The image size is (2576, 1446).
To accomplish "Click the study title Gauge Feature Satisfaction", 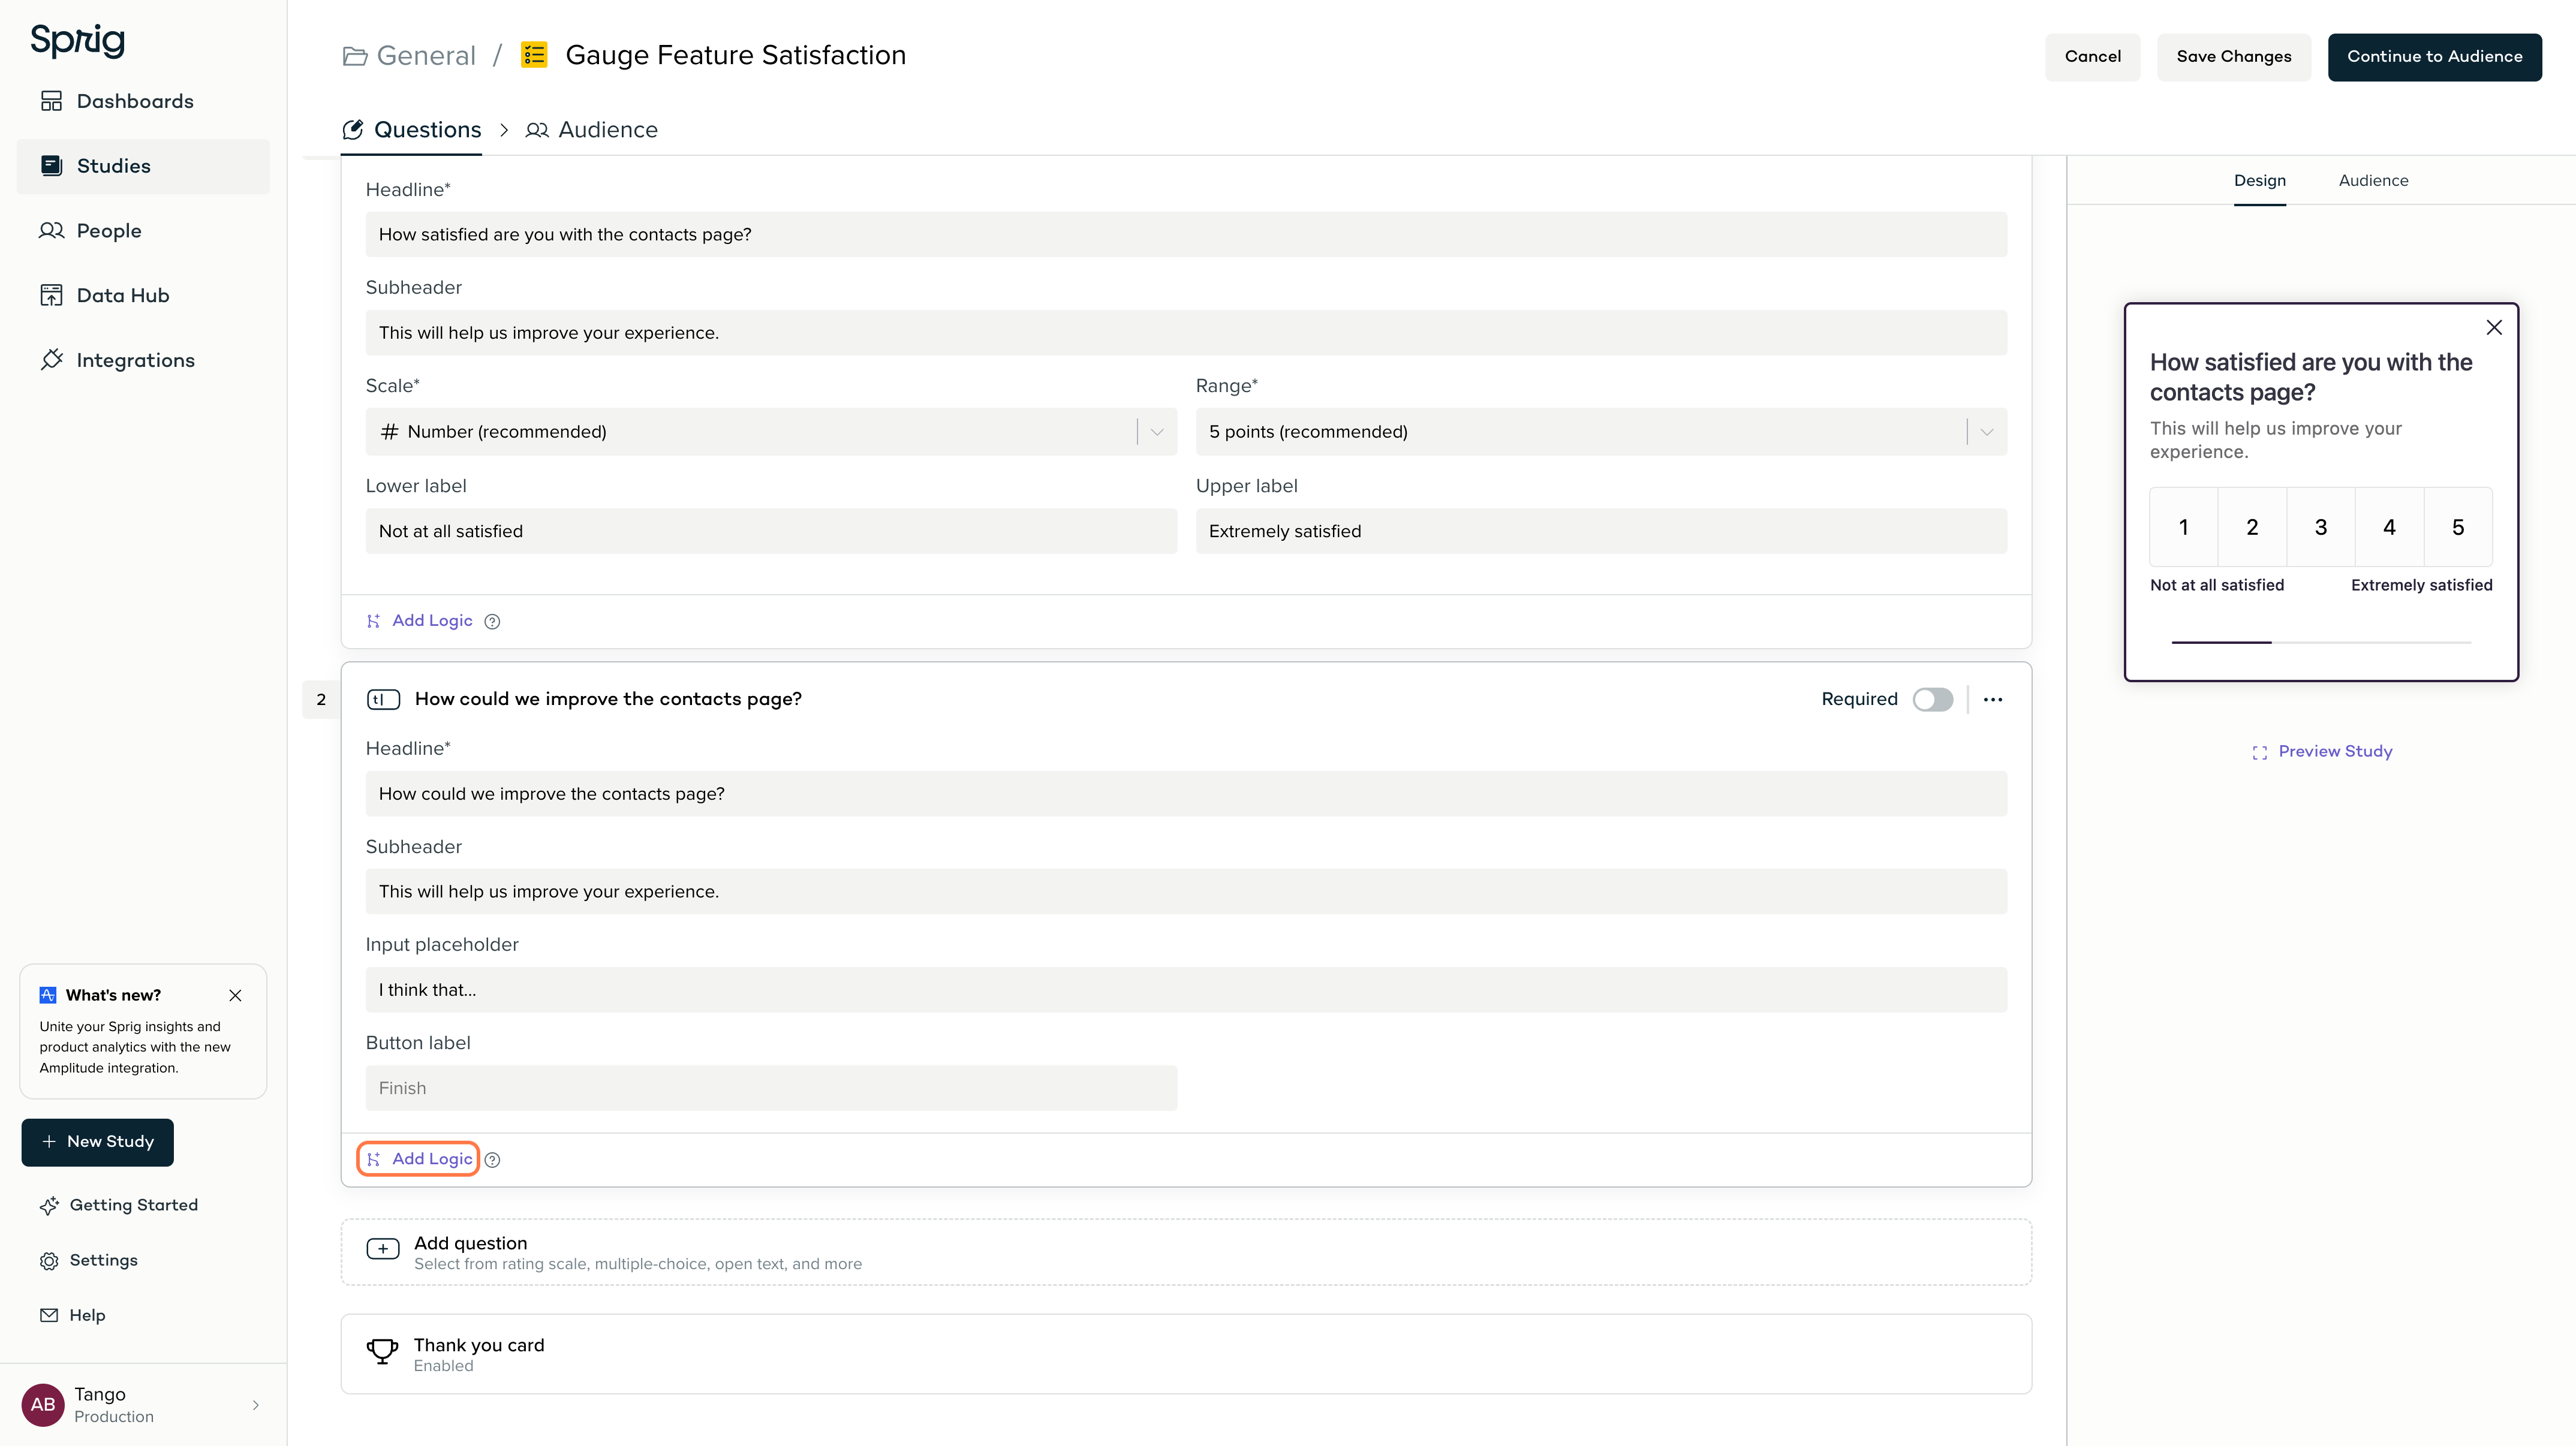I will coord(736,56).
